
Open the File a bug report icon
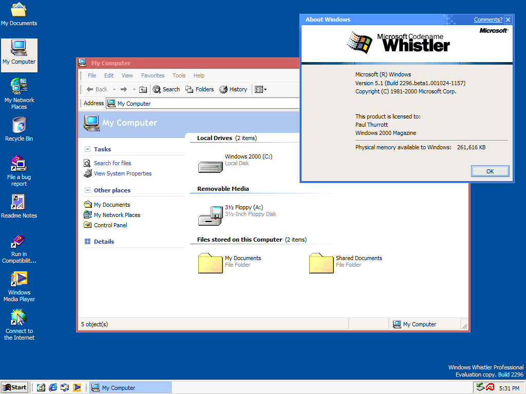point(18,164)
